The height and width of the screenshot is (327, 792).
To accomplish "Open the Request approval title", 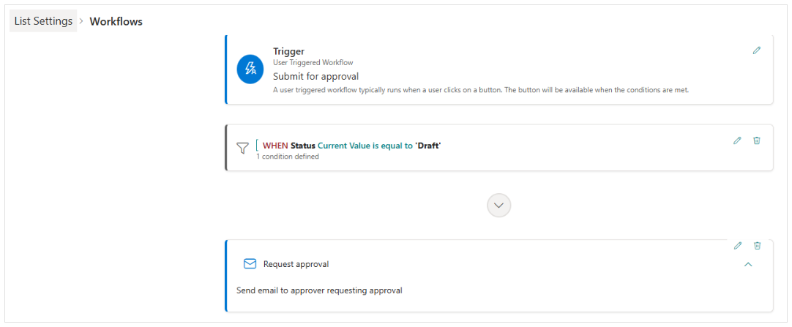I will pos(296,264).
